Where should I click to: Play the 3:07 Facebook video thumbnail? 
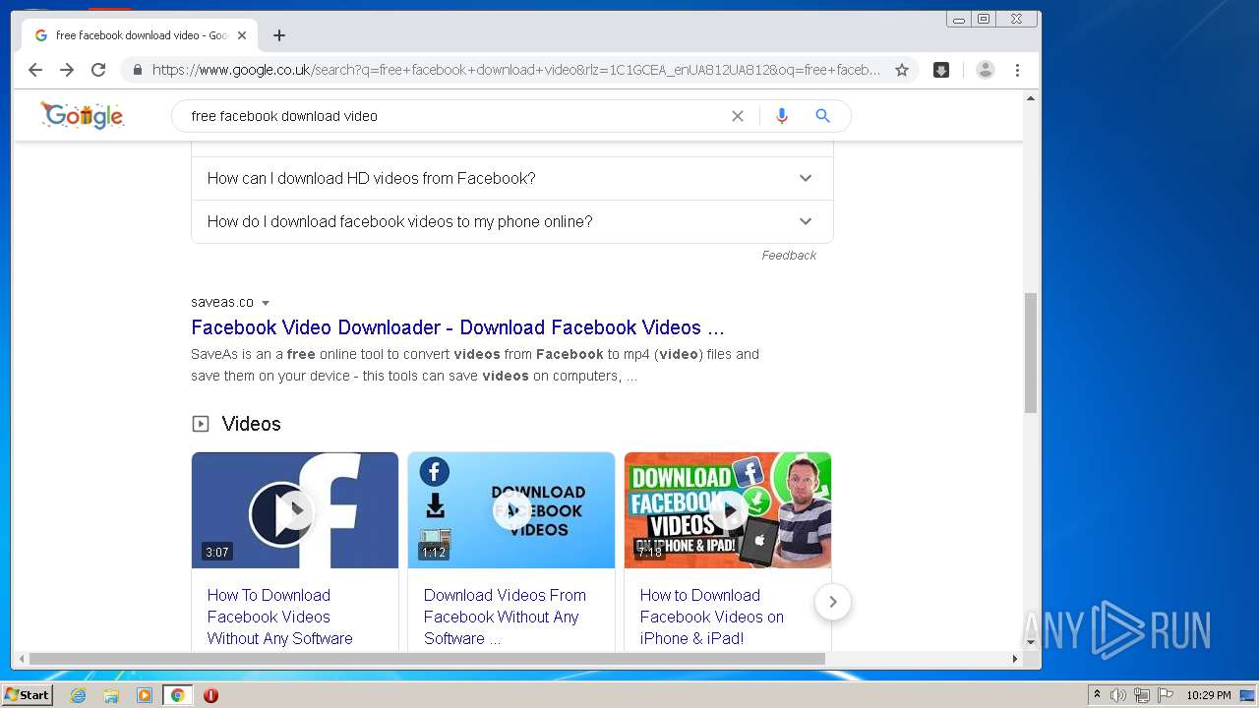[295, 510]
